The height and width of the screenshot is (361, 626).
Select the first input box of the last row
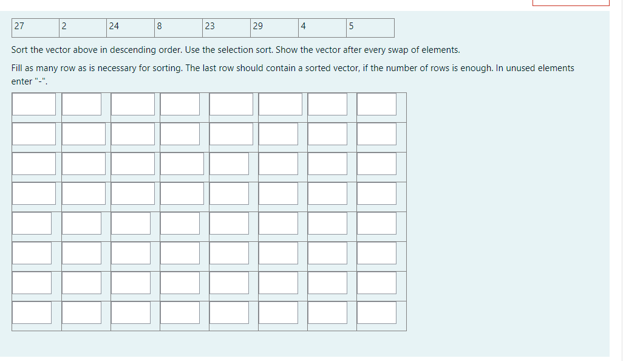point(33,314)
